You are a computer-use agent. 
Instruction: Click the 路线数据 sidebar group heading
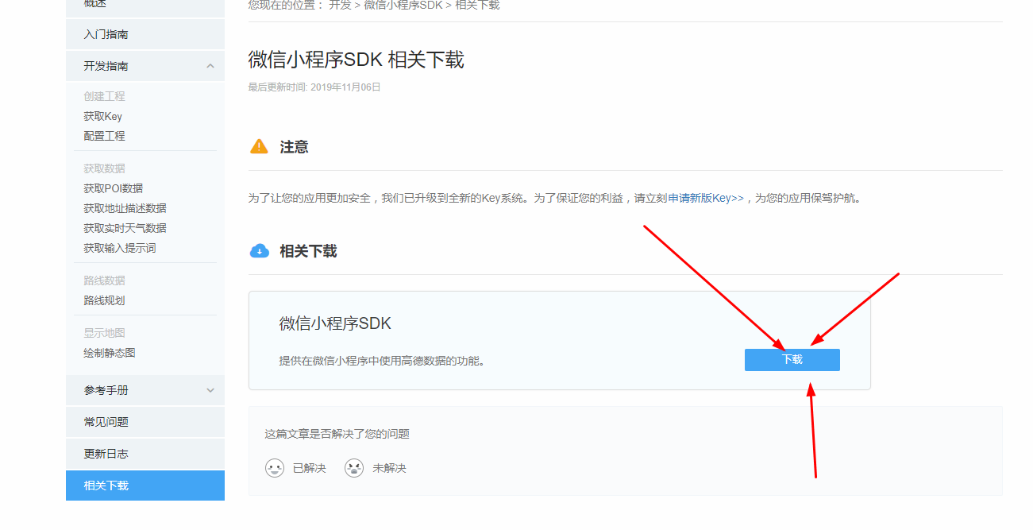[104, 280]
